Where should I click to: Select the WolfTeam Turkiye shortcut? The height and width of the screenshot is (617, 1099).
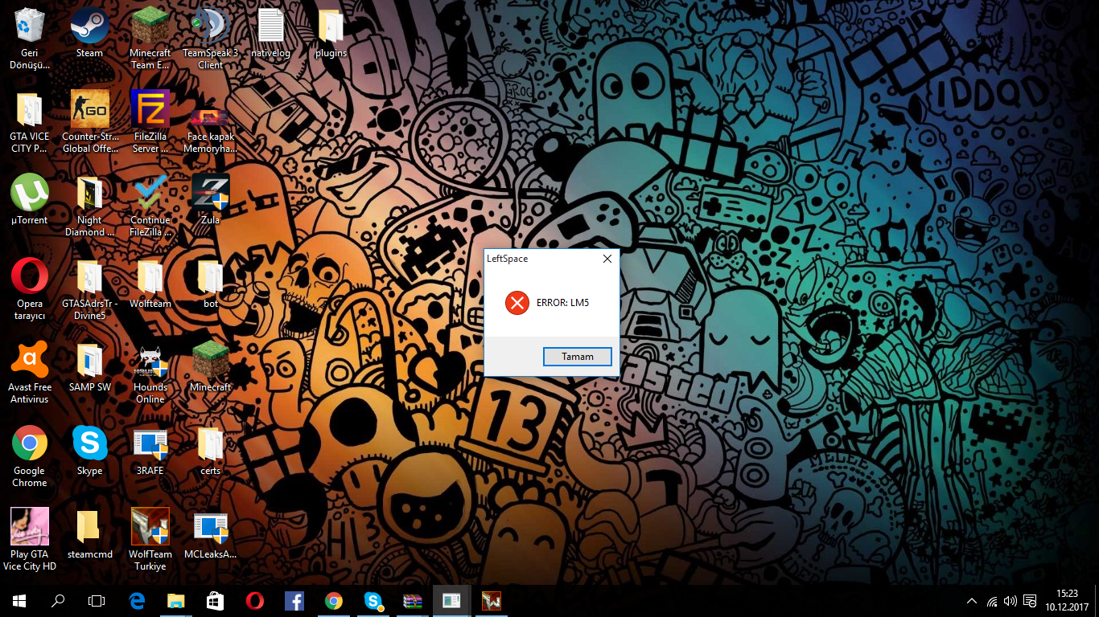[x=150, y=540]
